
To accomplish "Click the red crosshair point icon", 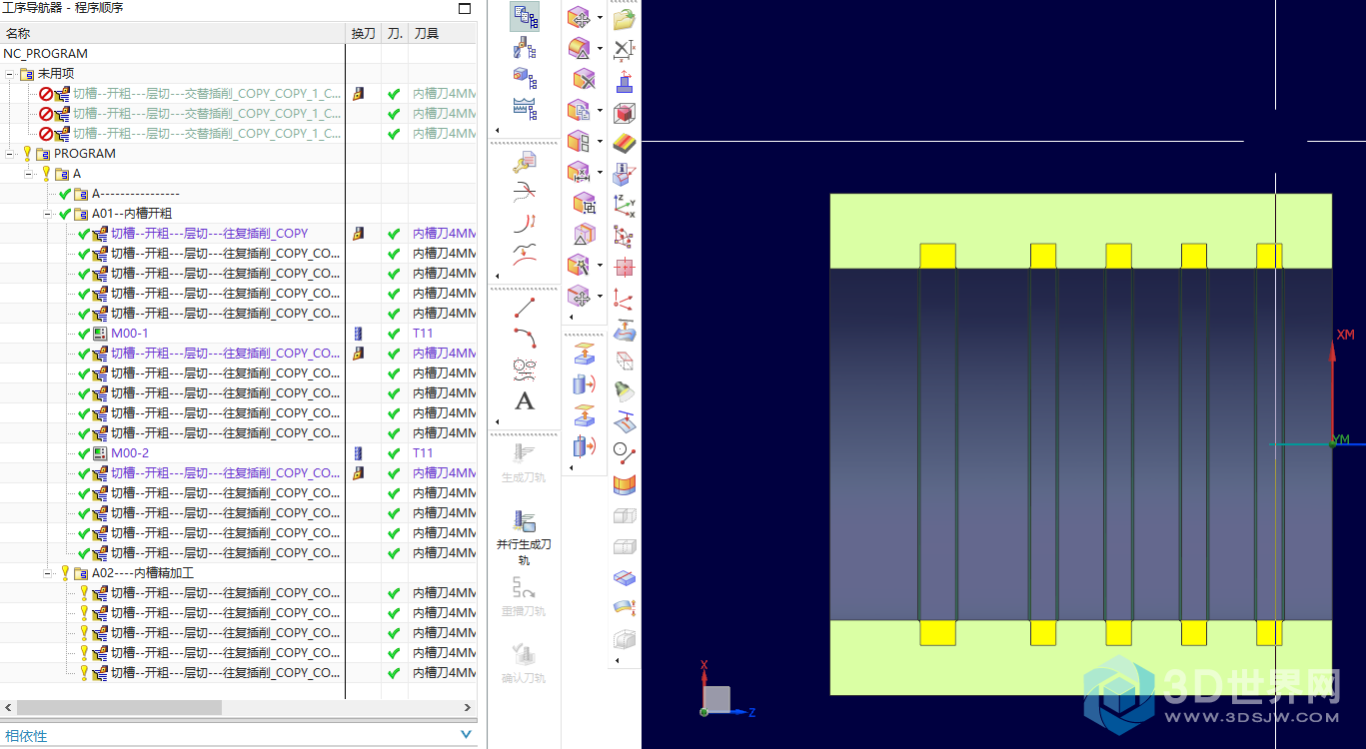I will (625, 267).
